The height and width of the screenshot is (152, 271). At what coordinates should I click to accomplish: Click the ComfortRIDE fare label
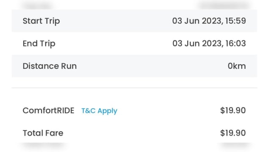coord(49,111)
